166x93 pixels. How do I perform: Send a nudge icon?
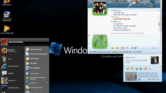[123, 48]
